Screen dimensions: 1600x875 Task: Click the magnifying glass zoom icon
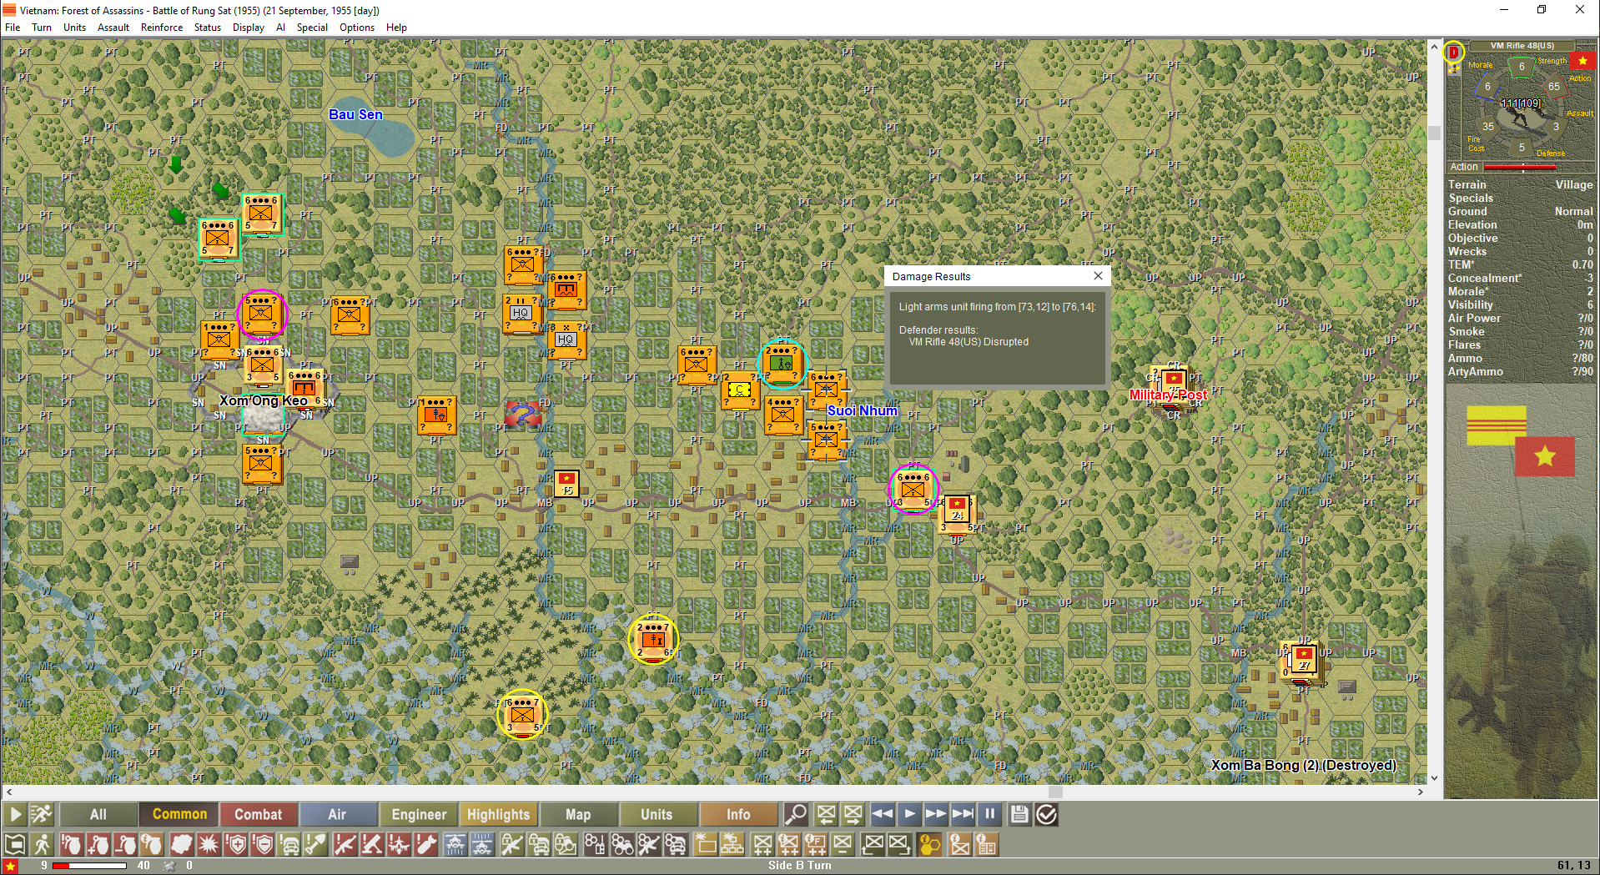[796, 814]
